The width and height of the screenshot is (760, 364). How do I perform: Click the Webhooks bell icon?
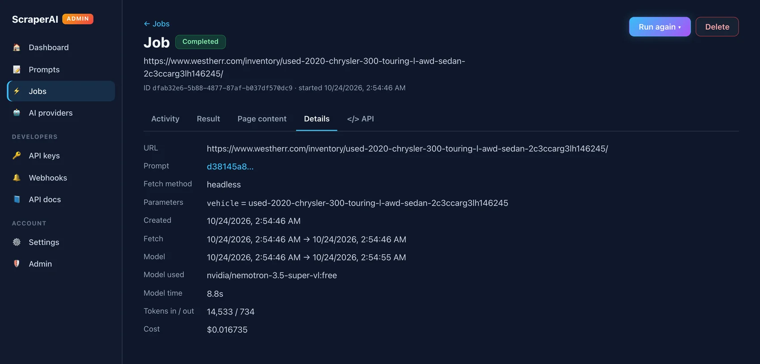coord(17,178)
